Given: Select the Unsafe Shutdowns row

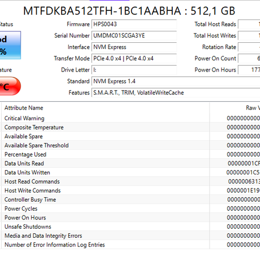Looking at the screenshot, I should [x=131, y=226].
